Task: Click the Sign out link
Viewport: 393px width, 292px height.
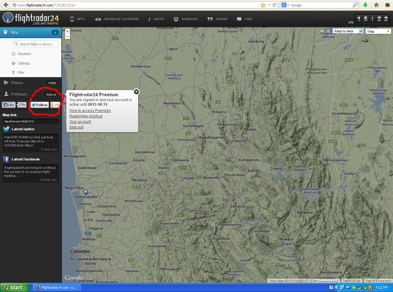Action: (76, 127)
